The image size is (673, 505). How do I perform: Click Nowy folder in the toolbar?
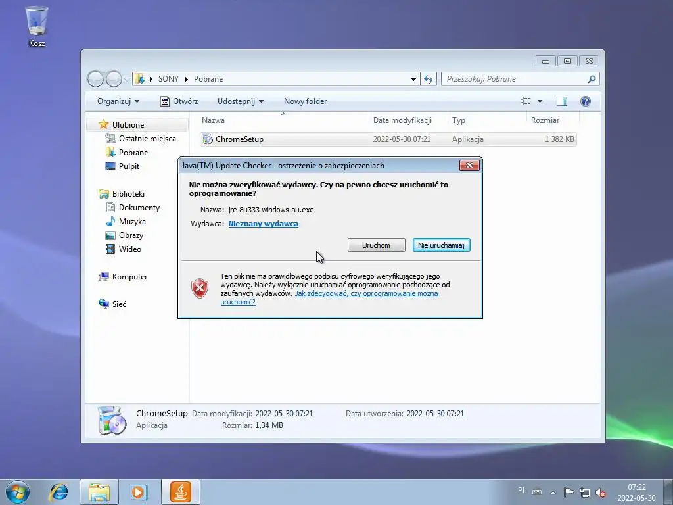tap(305, 101)
